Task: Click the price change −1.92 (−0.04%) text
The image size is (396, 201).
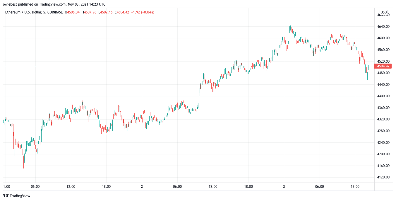Action: (x=143, y=12)
